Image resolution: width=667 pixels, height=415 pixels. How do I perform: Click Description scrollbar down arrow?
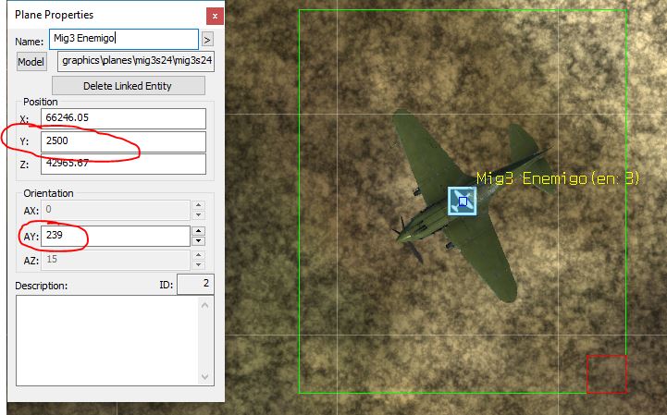click(205, 376)
